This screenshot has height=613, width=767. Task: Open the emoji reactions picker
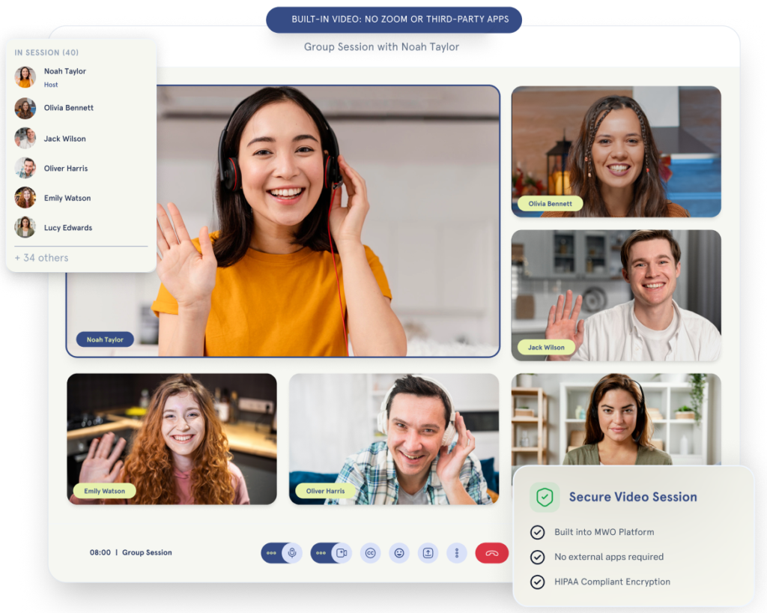[399, 553]
